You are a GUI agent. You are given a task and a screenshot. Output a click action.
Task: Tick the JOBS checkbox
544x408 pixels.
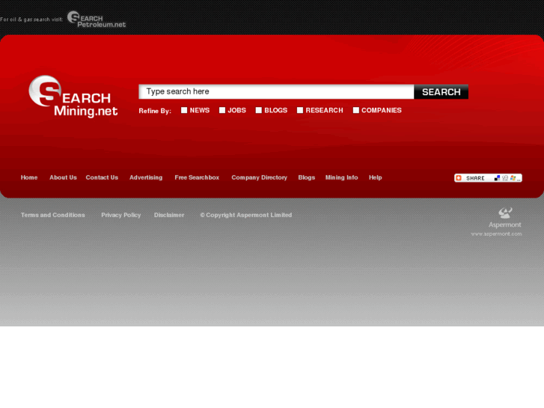222,110
